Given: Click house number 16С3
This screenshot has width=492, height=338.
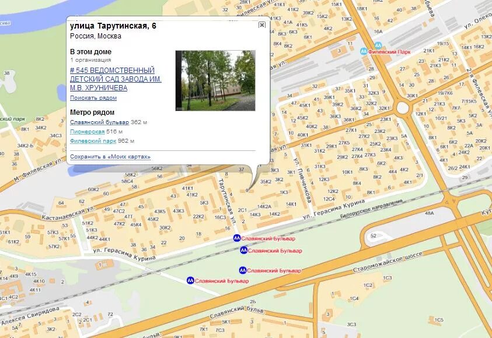Looking at the screenshot, I should [x=220, y=217].
